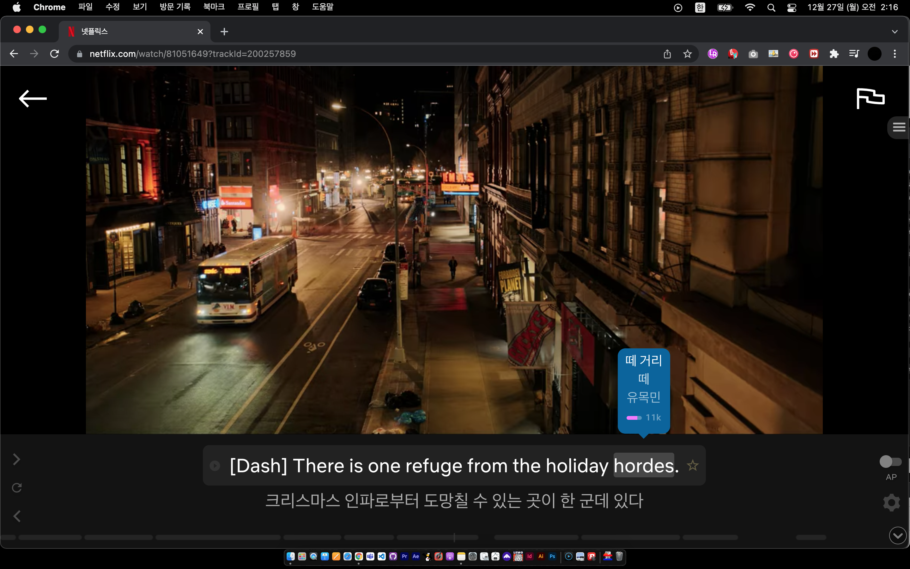Click the Netflix back arrow over the video
The image size is (910, 569).
coord(33,99)
